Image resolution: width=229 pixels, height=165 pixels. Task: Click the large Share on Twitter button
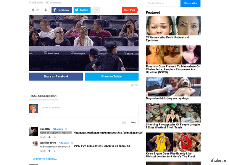(111, 76)
